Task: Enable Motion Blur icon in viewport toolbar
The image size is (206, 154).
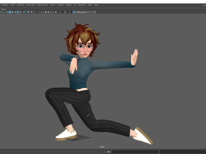Action: [31, 12]
